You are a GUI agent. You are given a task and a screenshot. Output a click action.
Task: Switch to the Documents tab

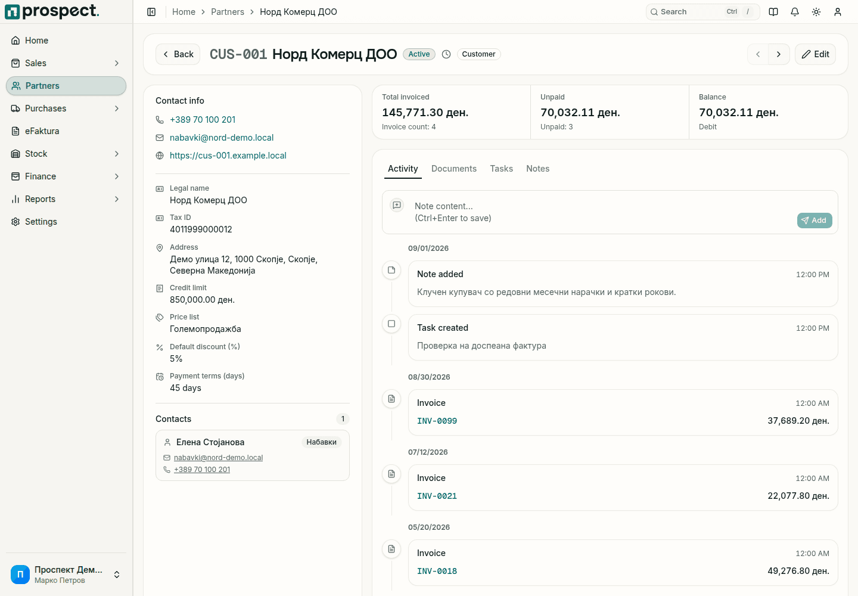[x=454, y=169]
